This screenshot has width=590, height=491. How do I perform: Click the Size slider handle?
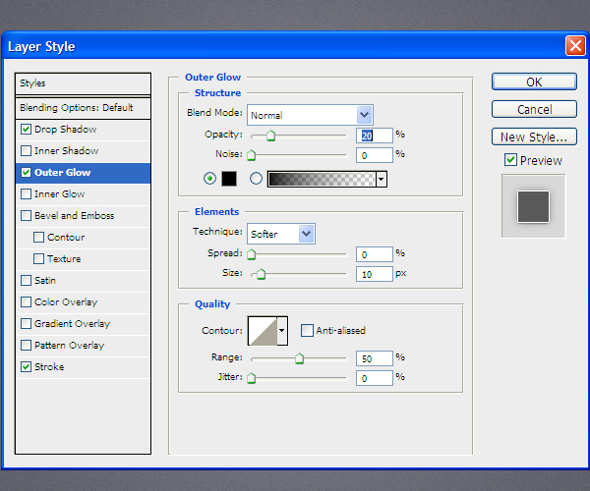click(262, 274)
